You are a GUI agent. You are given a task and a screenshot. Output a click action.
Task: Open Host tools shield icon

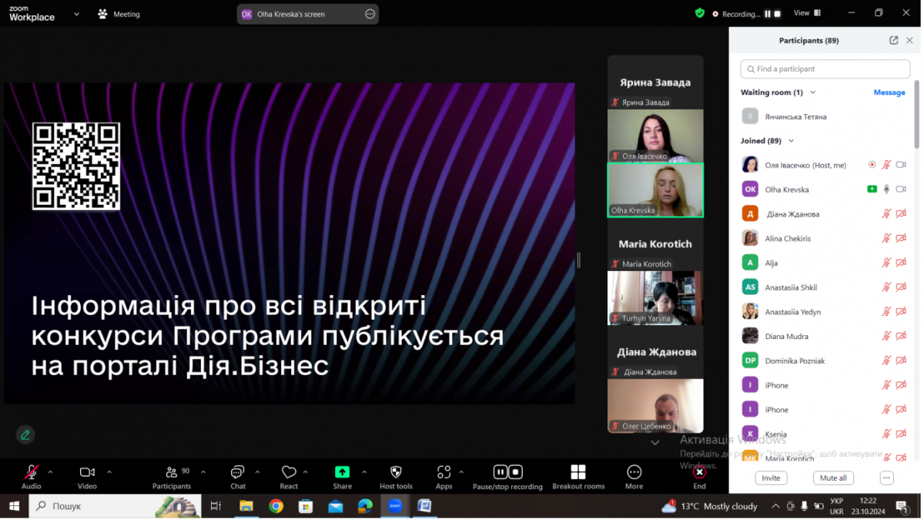click(396, 471)
